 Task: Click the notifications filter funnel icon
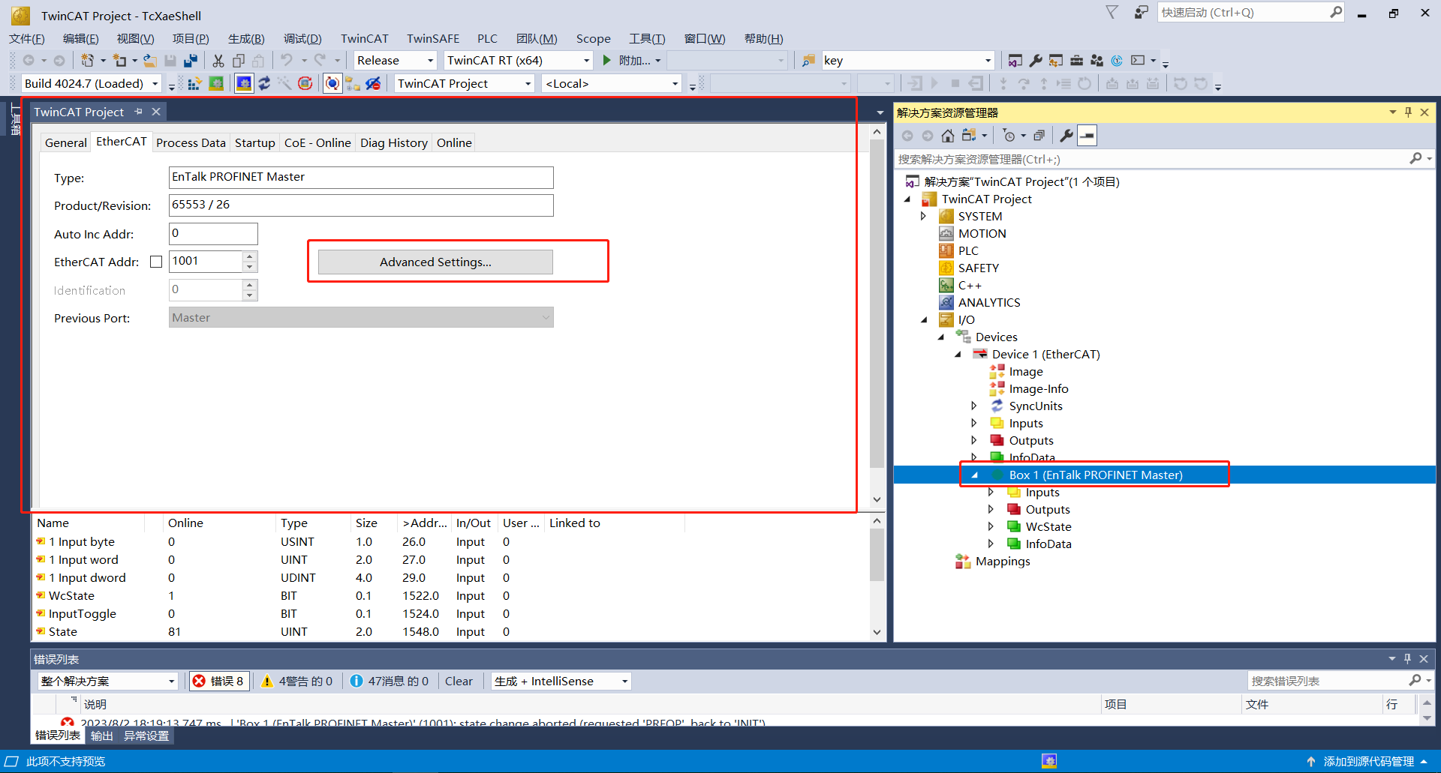tap(1112, 12)
